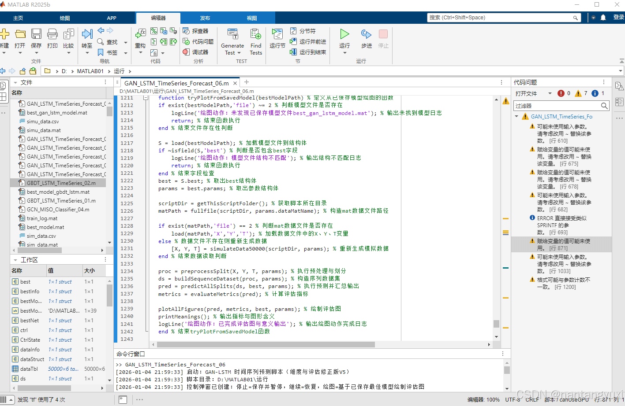The width and height of the screenshot is (625, 406).
Task: Click the file panel vertical scrollbar thumb
Action: pos(109,111)
